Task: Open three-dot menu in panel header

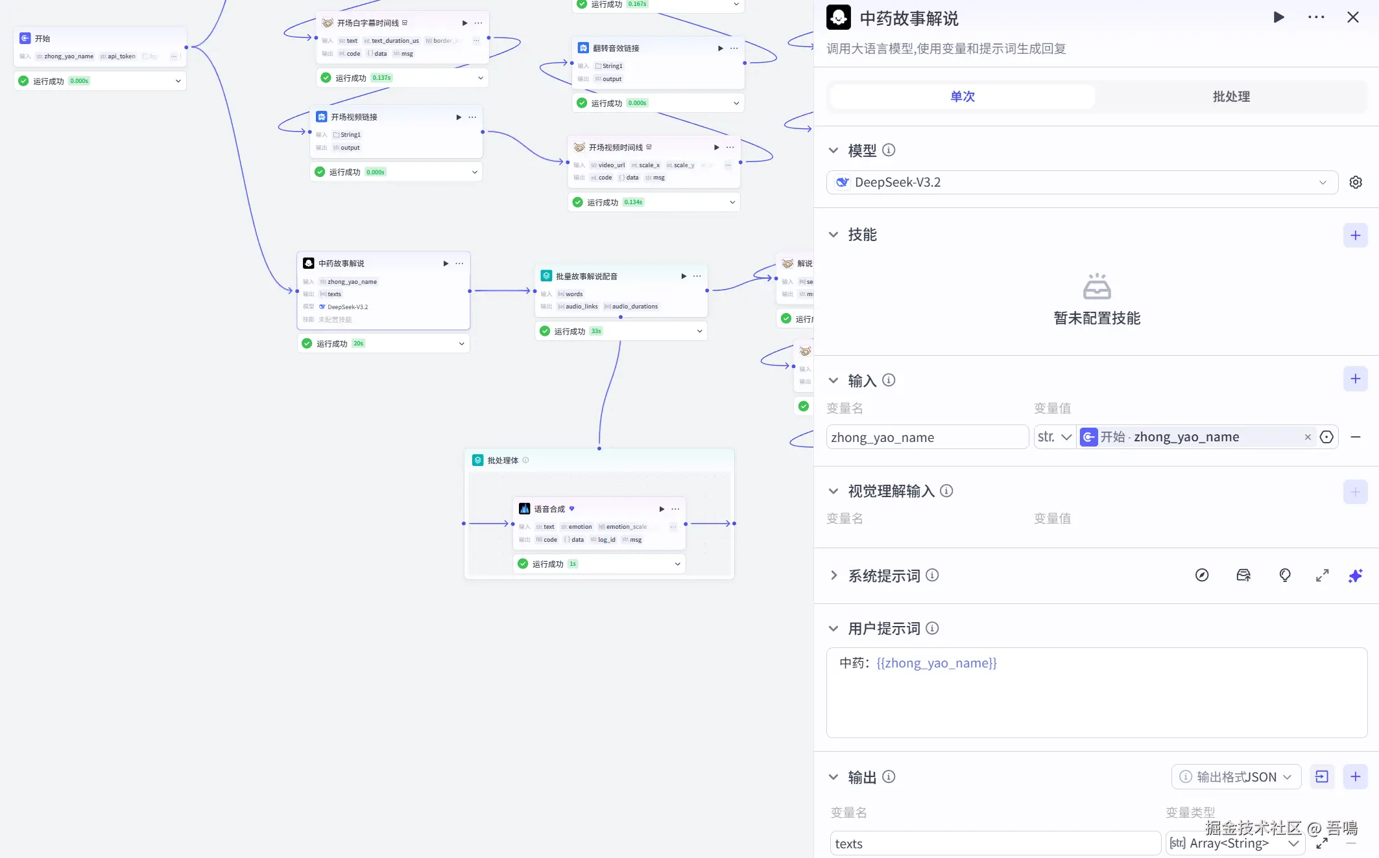Action: tap(1316, 17)
